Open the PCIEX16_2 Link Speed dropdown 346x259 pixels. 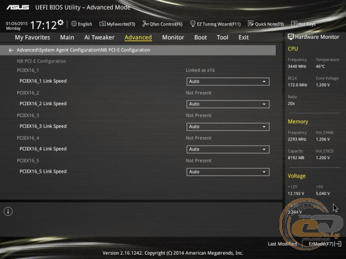228,104
